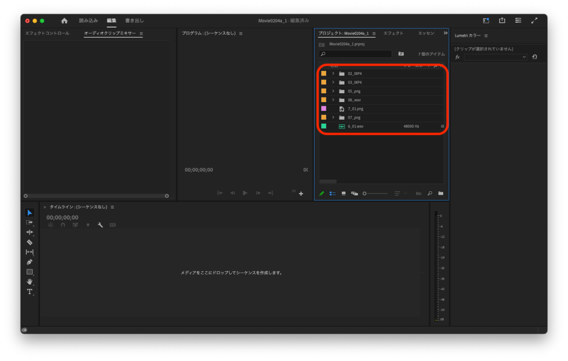This screenshot has width=568, height=361.
Task: Toggle project writable pencil icon
Action: click(x=322, y=194)
